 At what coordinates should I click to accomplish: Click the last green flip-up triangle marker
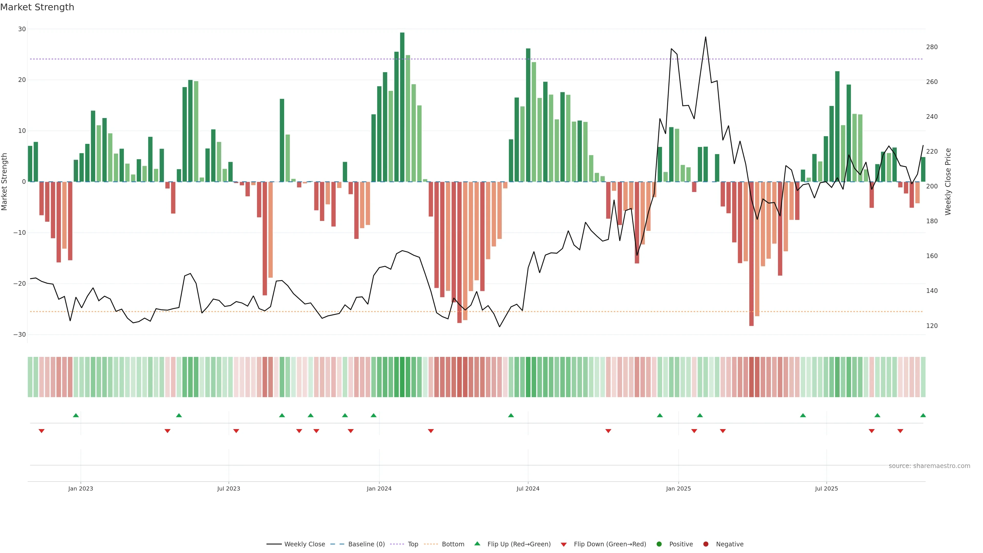tap(923, 415)
